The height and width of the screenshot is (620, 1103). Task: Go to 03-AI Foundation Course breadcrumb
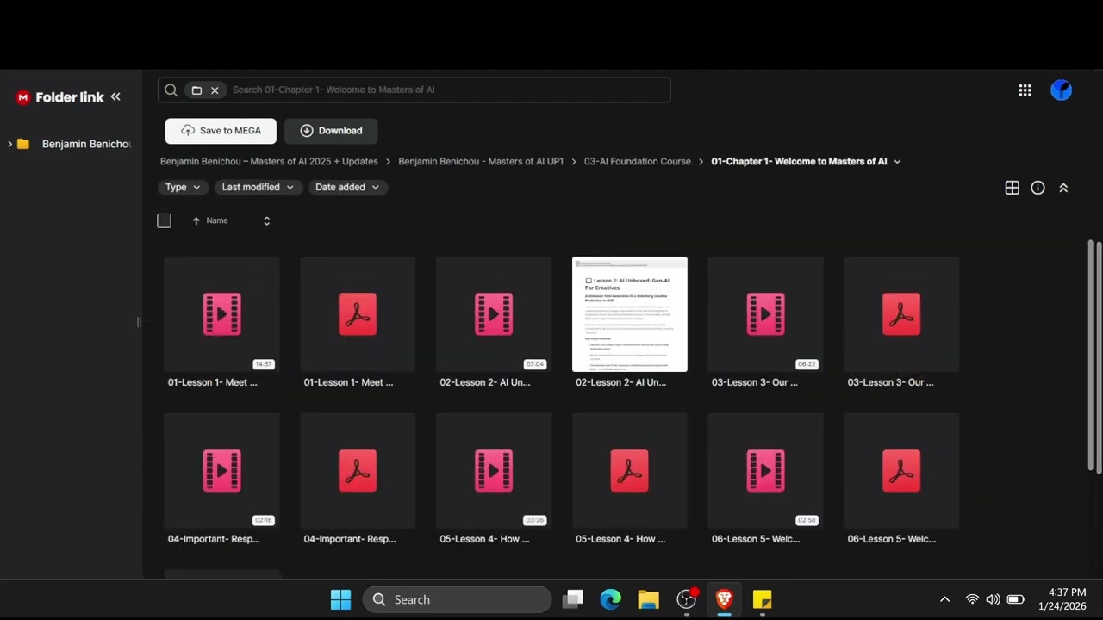[x=638, y=162]
